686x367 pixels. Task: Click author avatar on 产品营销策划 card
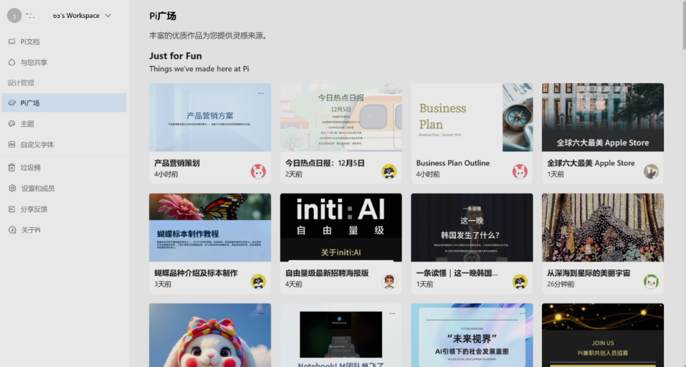point(258,171)
